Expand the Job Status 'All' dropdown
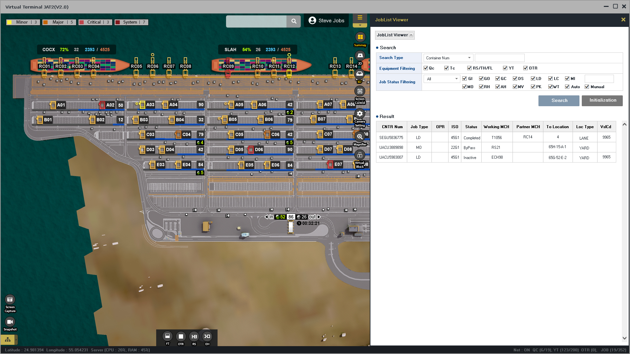 tap(442, 79)
